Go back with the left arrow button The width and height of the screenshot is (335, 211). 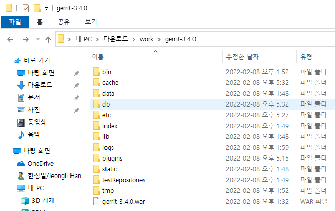pyautogui.click(x=10, y=39)
